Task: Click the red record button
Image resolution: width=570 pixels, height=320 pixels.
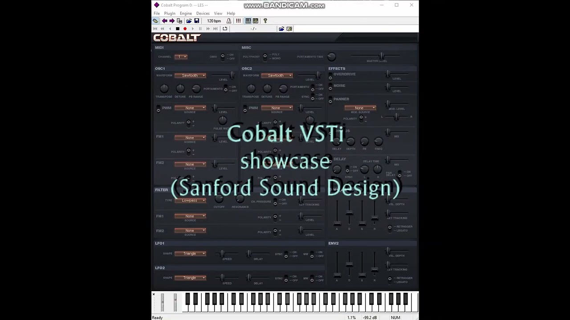Action: pyautogui.click(x=185, y=29)
